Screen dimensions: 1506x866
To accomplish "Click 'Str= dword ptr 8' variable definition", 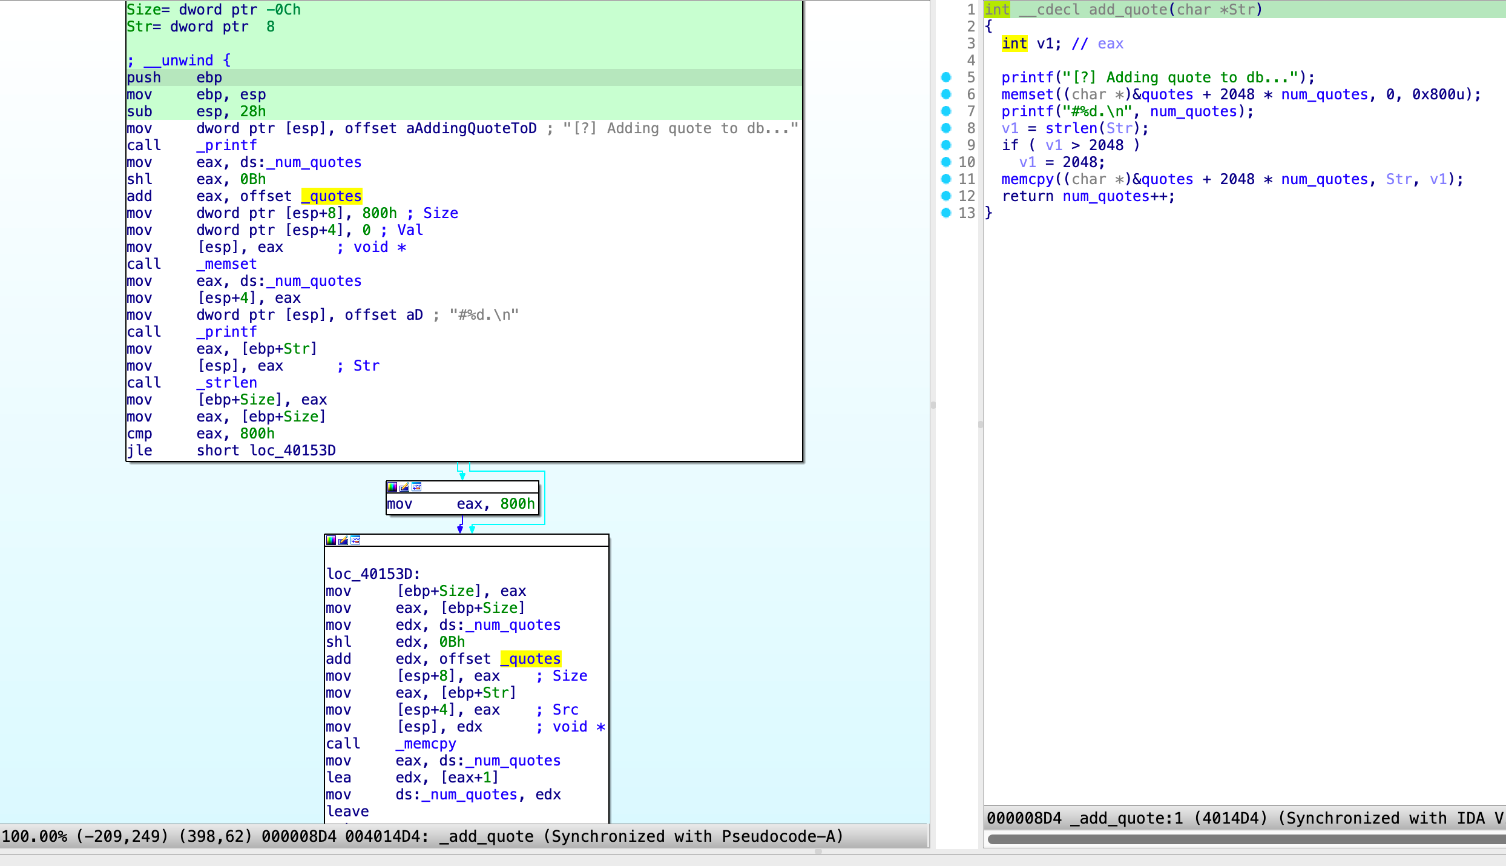I will 201,27.
